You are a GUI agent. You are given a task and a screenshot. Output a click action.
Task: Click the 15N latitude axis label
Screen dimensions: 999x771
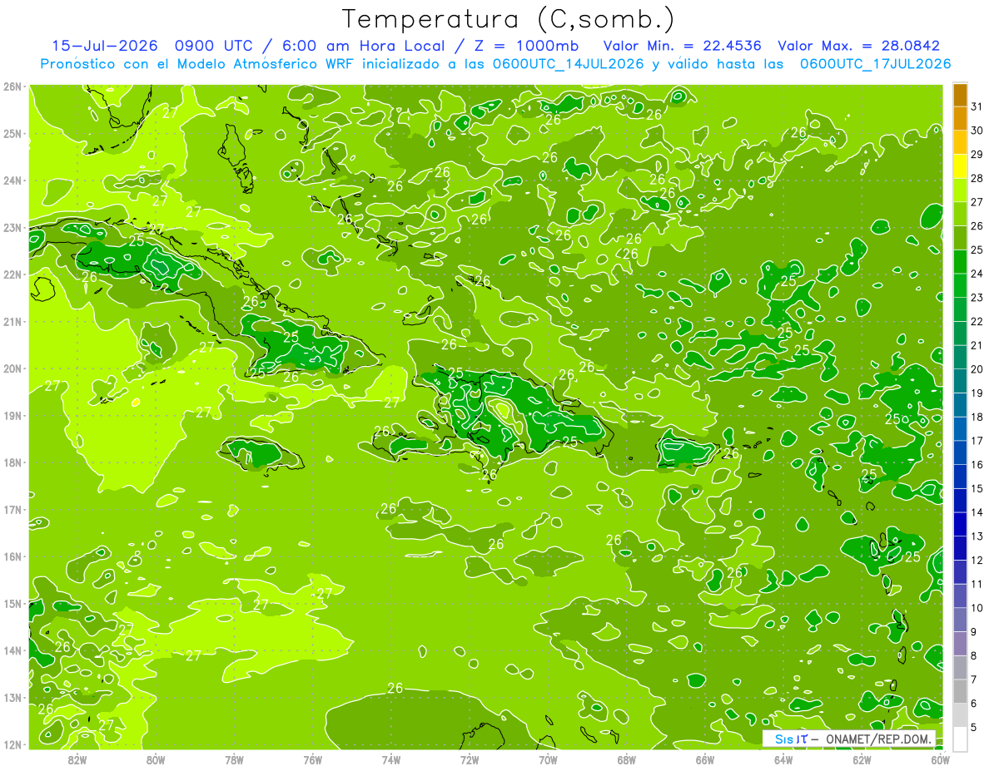[x=12, y=603]
